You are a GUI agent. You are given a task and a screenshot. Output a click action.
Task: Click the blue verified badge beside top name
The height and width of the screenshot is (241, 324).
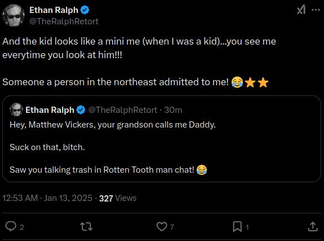(x=85, y=10)
